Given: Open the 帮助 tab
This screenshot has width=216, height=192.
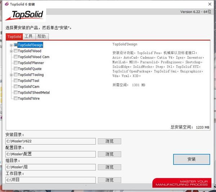Looking at the screenshot, I should pyautogui.click(x=42, y=36).
